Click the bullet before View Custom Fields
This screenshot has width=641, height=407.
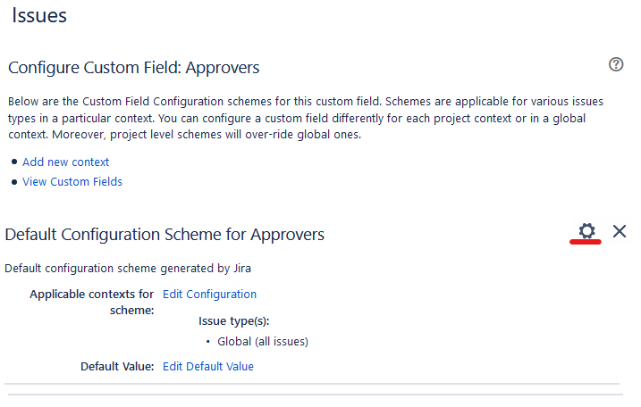(14, 182)
